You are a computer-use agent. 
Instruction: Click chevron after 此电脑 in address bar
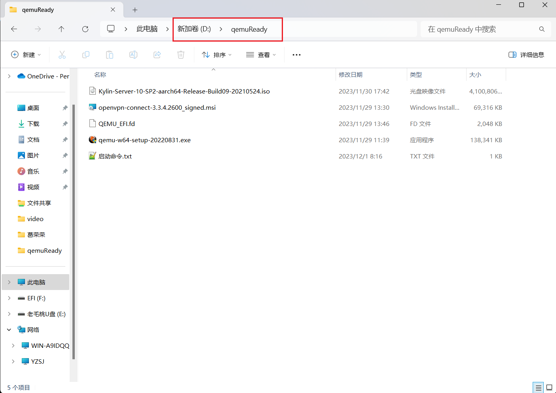click(x=167, y=29)
